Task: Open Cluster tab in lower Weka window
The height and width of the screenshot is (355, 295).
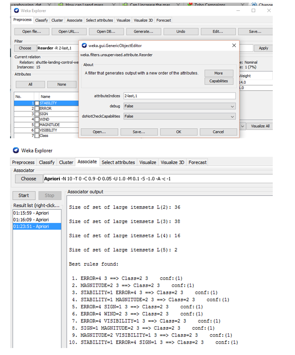Action: (66, 163)
